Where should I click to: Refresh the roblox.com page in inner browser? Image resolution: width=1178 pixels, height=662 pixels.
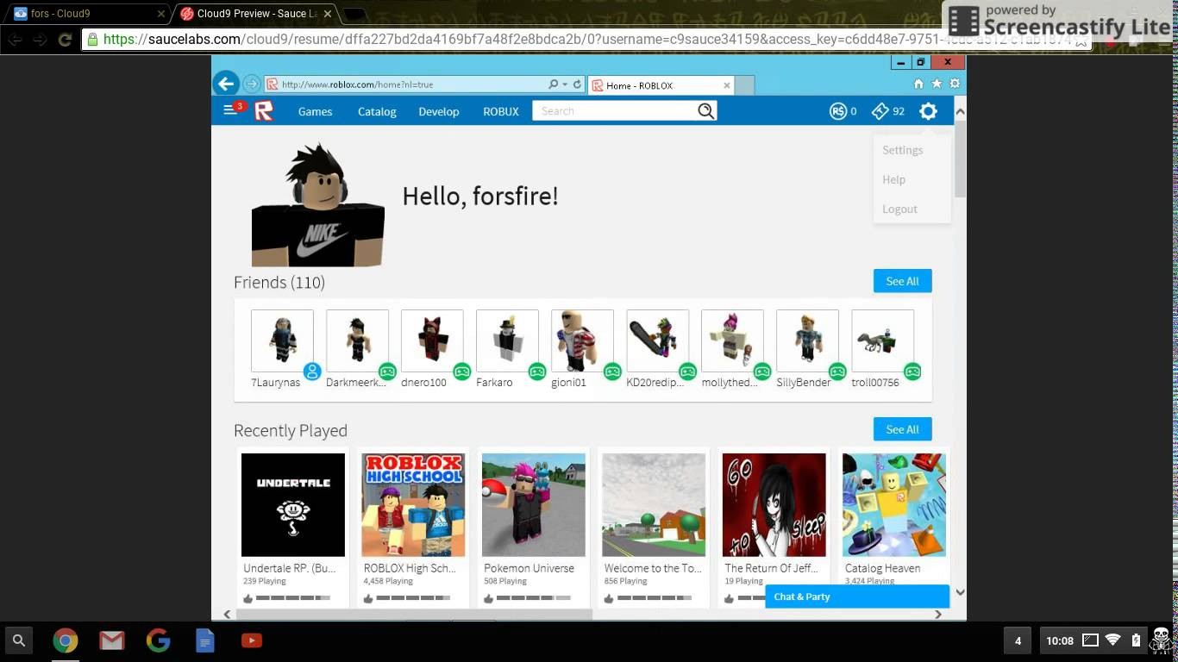[x=577, y=84]
